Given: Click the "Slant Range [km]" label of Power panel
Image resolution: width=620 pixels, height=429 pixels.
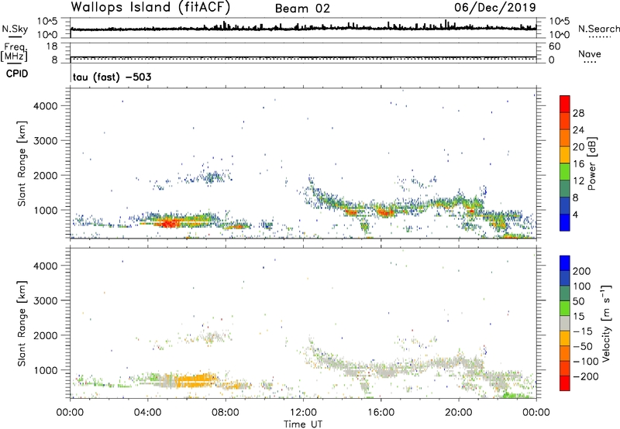Looking at the screenshot, I should 22,163.
